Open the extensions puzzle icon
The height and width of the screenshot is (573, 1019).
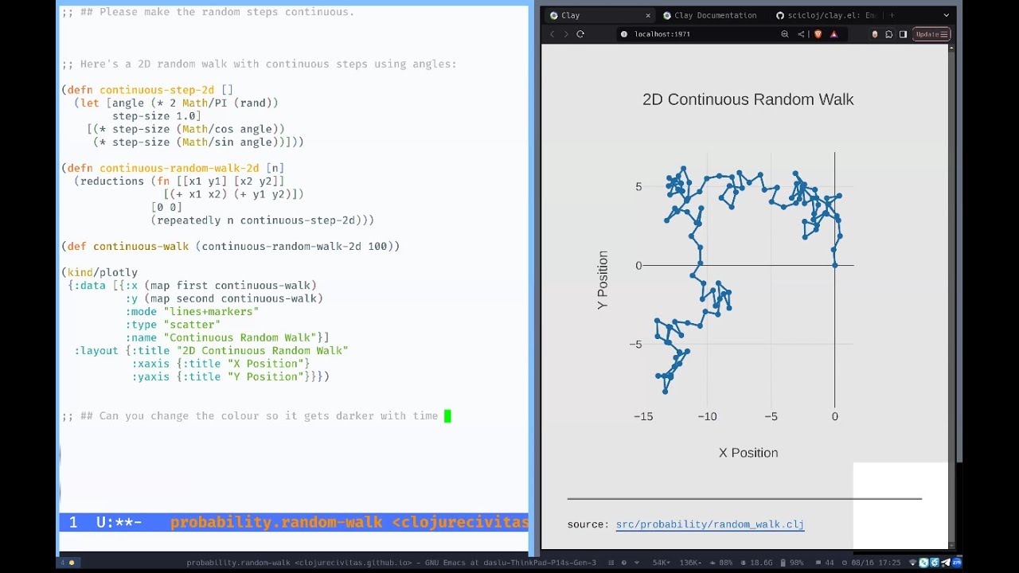pos(888,34)
